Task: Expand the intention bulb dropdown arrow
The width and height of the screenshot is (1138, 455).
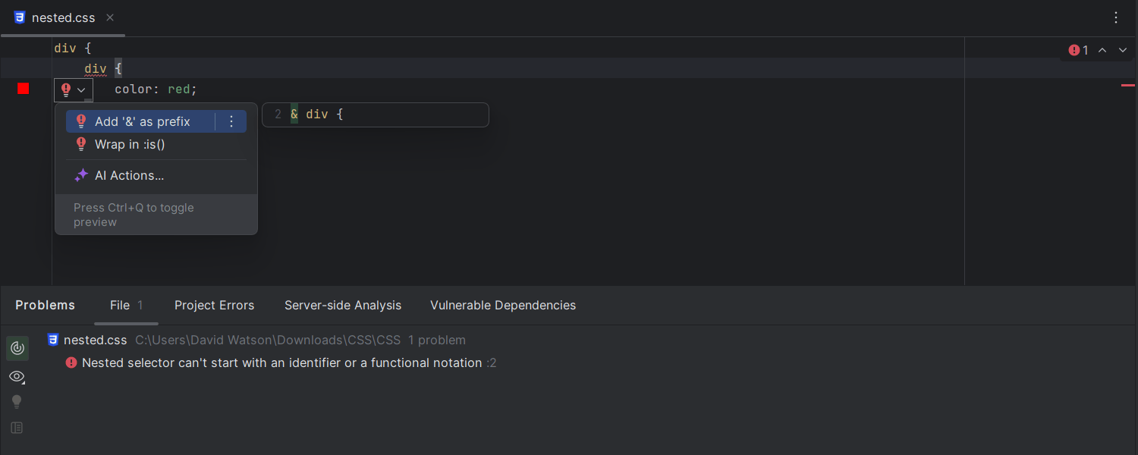Action: [x=81, y=90]
